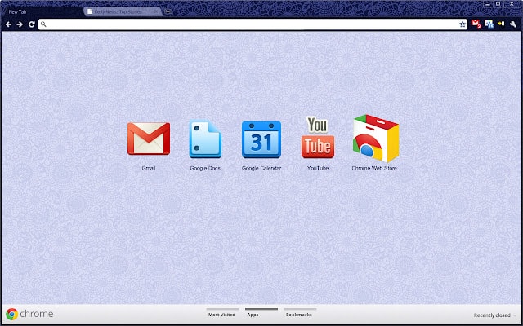Click the search magnifier in address bar

(x=43, y=24)
